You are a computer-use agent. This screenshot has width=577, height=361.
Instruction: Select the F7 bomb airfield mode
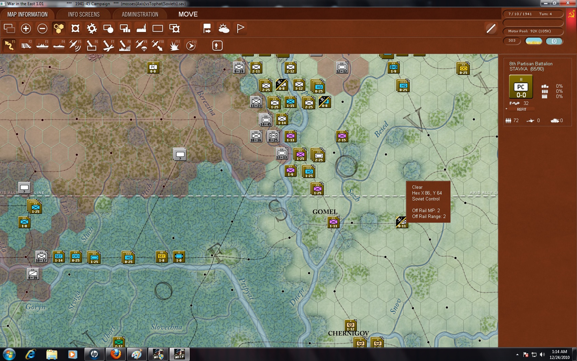click(108, 45)
